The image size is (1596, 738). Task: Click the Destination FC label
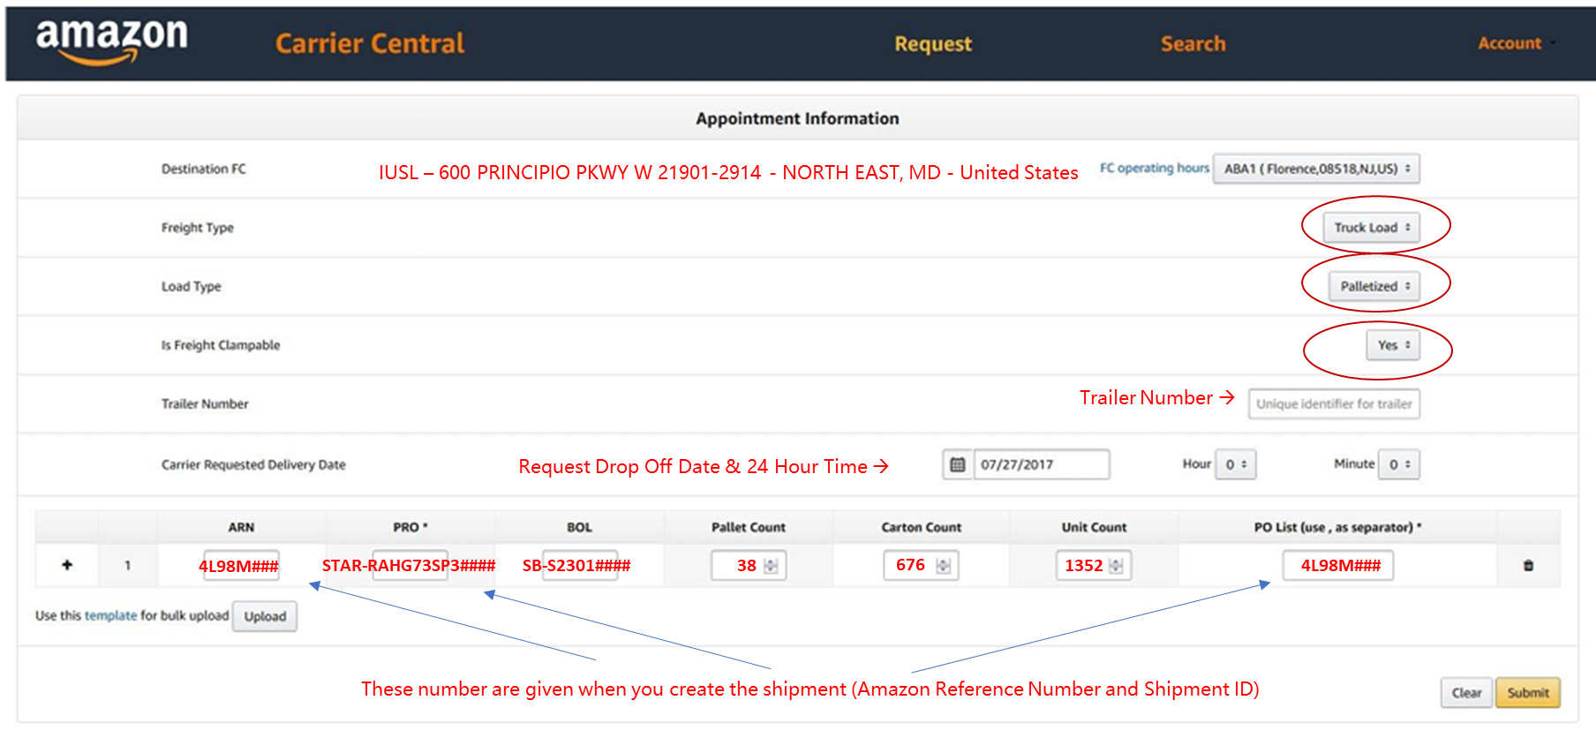204,169
